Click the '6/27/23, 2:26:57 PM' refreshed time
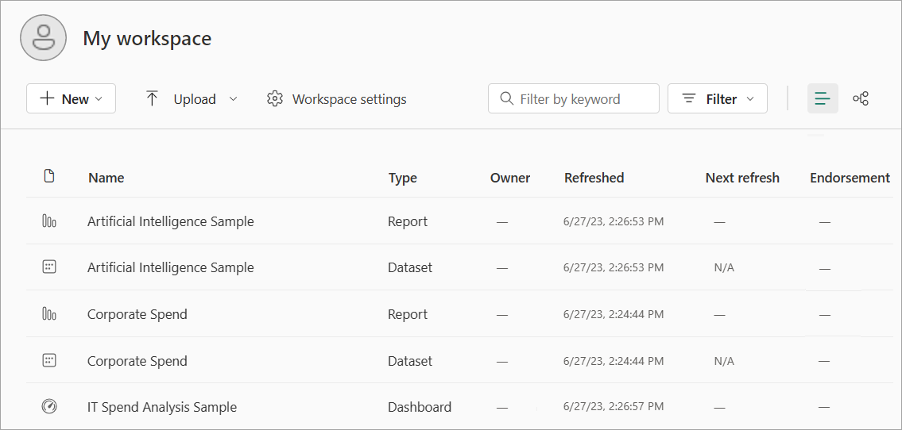 pos(614,406)
